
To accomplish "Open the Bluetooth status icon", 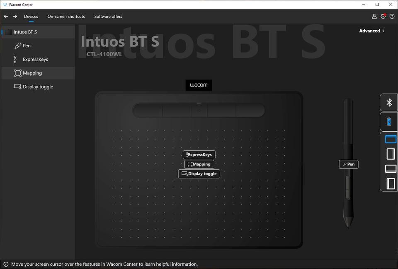I will click(x=389, y=103).
